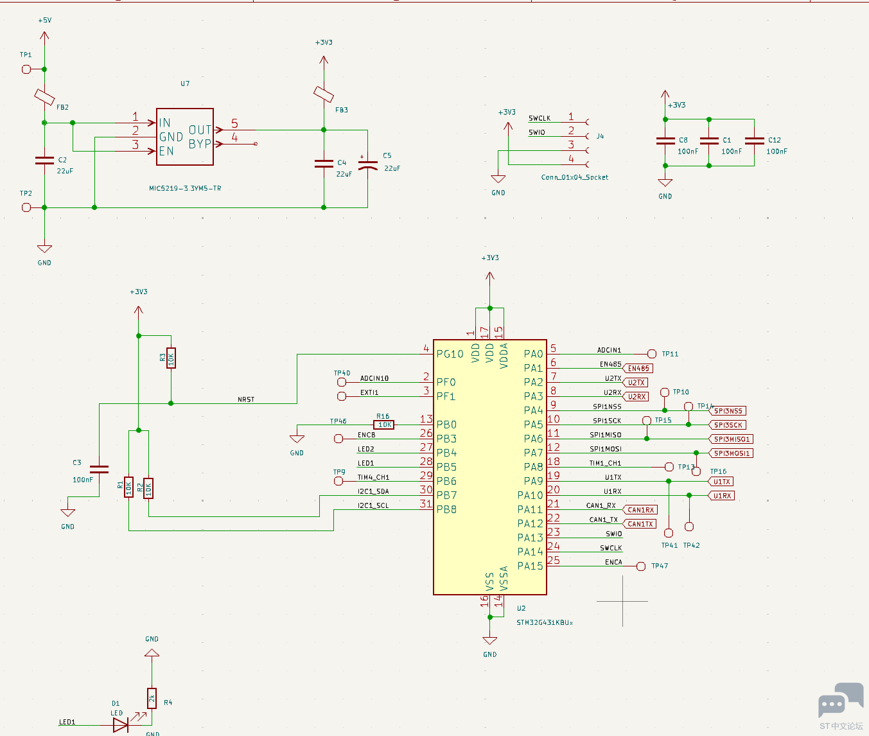Select decoupling capacitor C12
Image resolution: width=869 pixels, height=736 pixels.
(x=754, y=141)
